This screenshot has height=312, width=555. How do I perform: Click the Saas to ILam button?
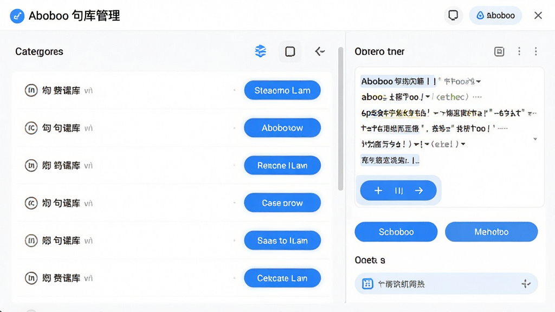tap(282, 240)
